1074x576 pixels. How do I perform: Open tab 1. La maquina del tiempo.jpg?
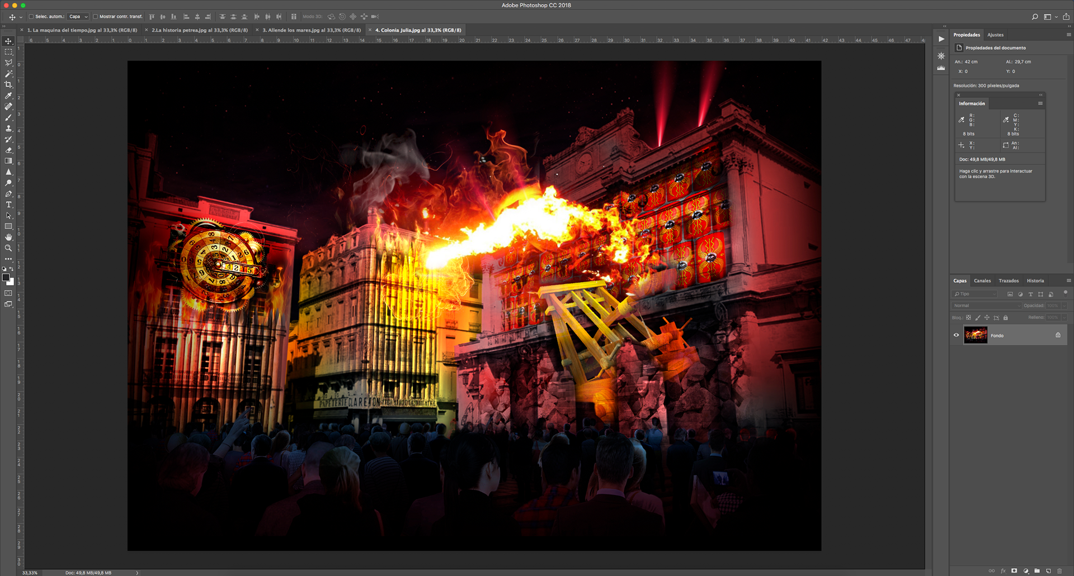point(82,30)
